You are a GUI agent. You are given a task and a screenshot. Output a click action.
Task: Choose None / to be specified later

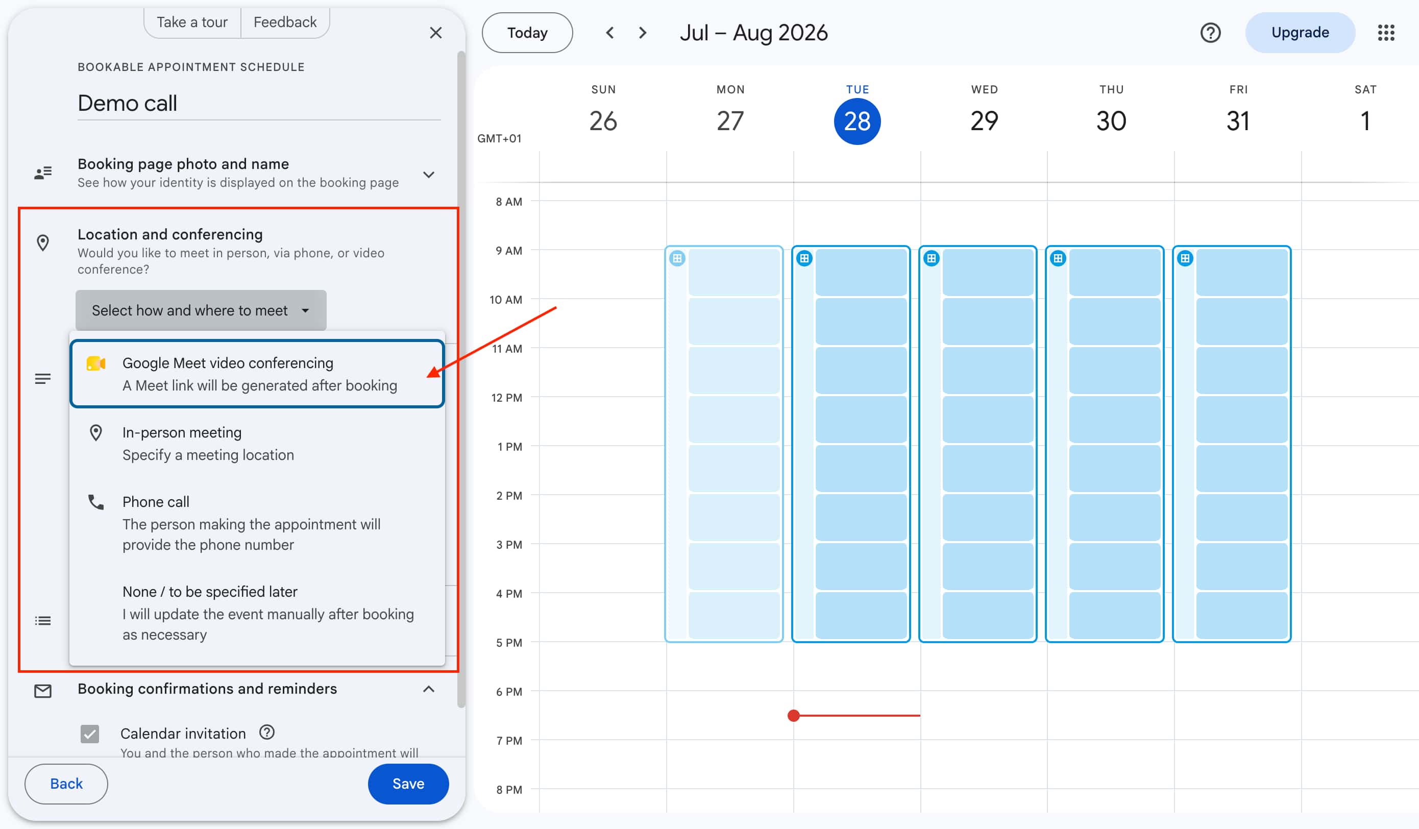tap(257, 613)
